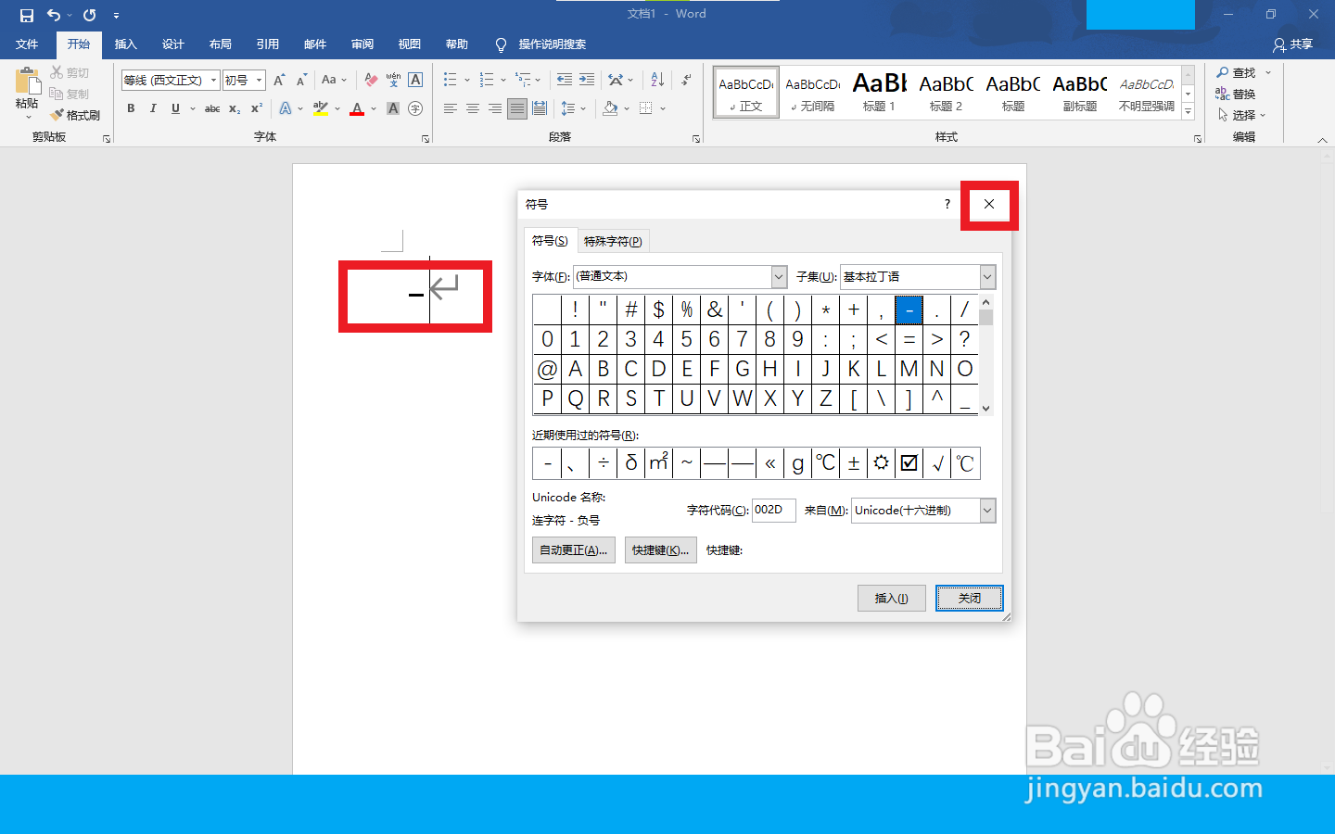Apply the character border icon
1335x834 pixels.
415,80
